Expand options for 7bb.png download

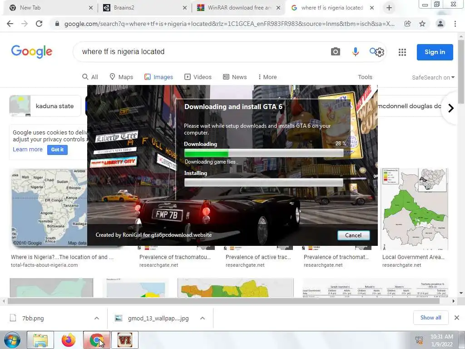tap(97, 318)
